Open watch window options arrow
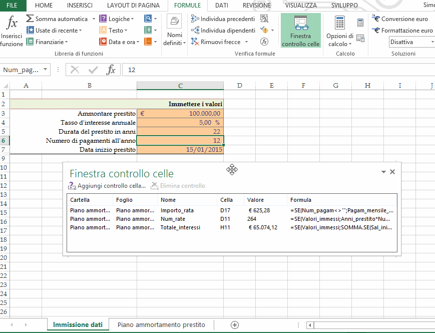This screenshot has height=333, width=435. [x=383, y=172]
